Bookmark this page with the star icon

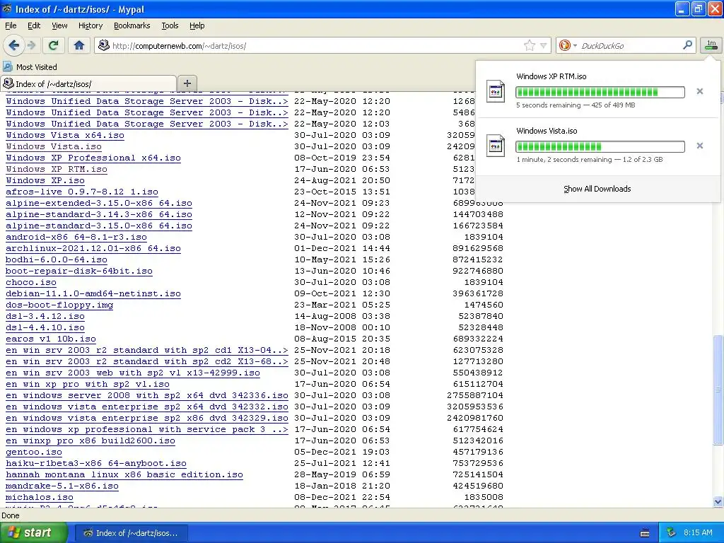(529, 45)
